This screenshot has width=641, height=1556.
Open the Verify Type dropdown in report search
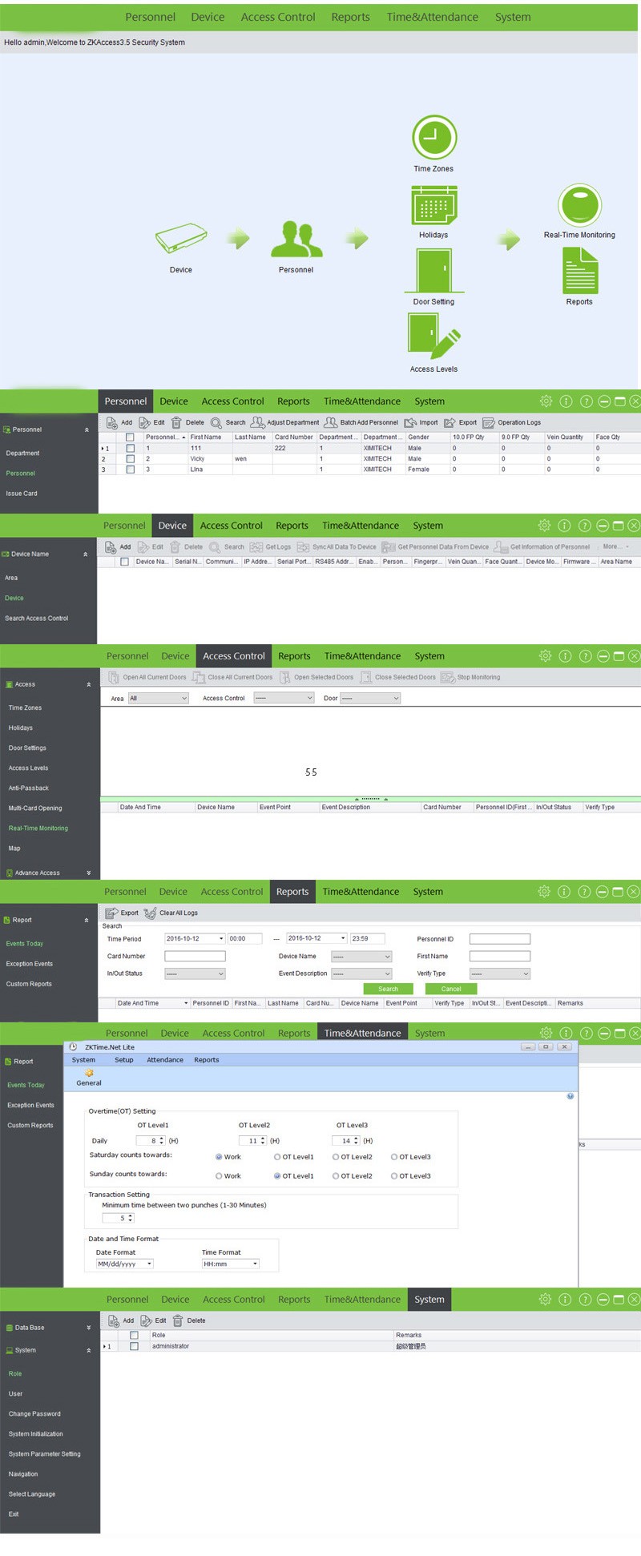[500, 974]
